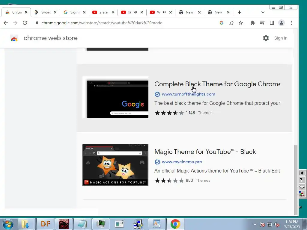Image resolution: width=307 pixels, height=230 pixels.
Task: Click the page vertical scrollbar thumb
Action: tap(296, 180)
